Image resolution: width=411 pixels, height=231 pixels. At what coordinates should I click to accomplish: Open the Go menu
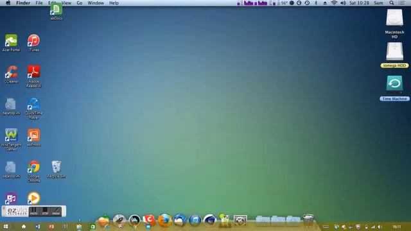coord(80,3)
